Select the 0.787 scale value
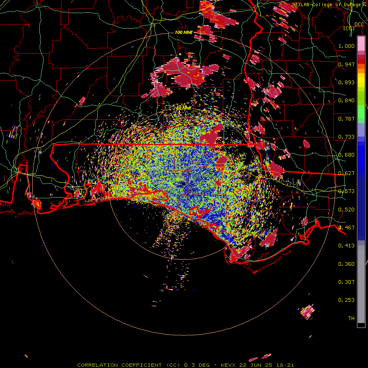368x368 pixels. (x=346, y=119)
